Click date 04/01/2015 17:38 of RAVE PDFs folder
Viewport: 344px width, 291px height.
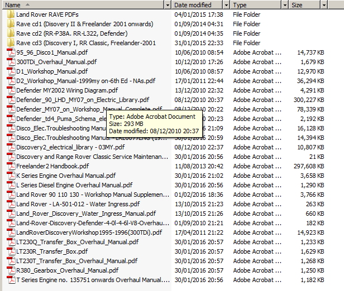click(199, 14)
